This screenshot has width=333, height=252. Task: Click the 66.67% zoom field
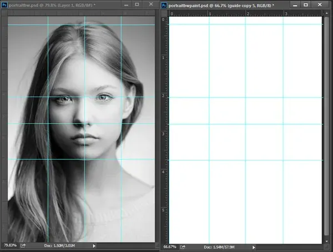click(x=170, y=247)
